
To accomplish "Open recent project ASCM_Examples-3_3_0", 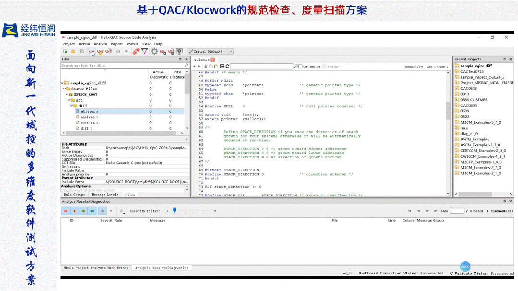I will point(480,145).
